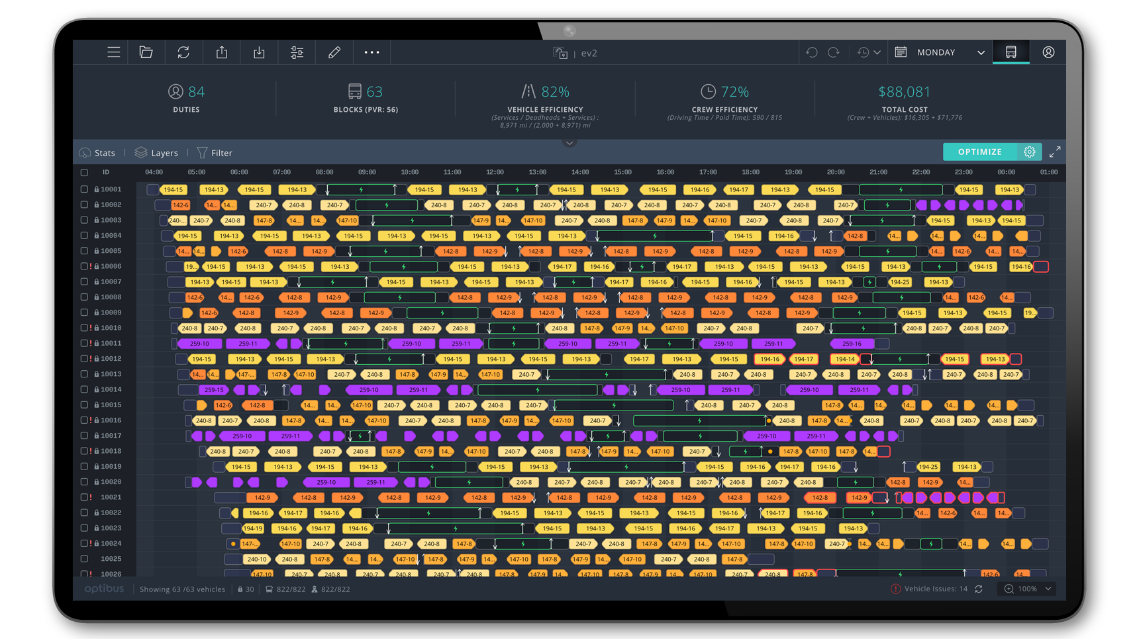Open the vehicles view icon
This screenshot has width=1139, height=639.
click(x=1011, y=52)
